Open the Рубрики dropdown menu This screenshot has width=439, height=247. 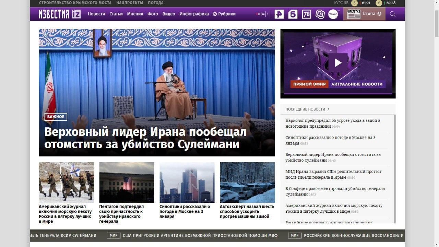click(224, 14)
